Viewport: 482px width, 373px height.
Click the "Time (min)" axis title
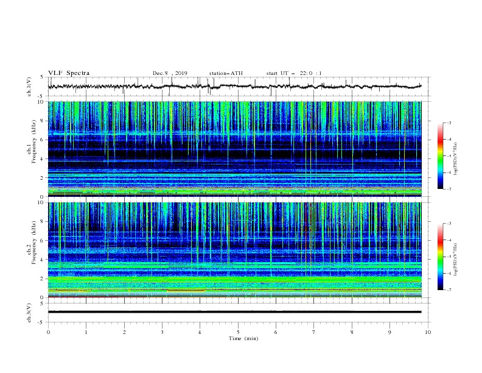pyautogui.click(x=243, y=338)
